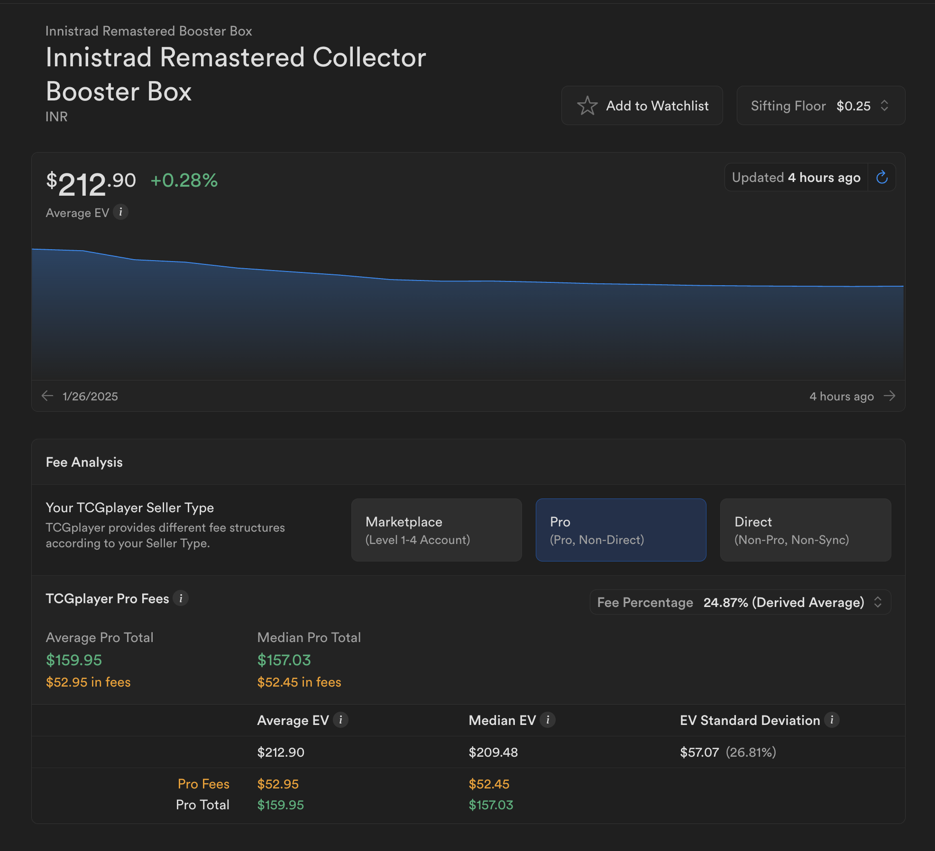The width and height of the screenshot is (935, 851).
Task: Click the left arrow next to 1/26/2025
Action: click(47, 396)
